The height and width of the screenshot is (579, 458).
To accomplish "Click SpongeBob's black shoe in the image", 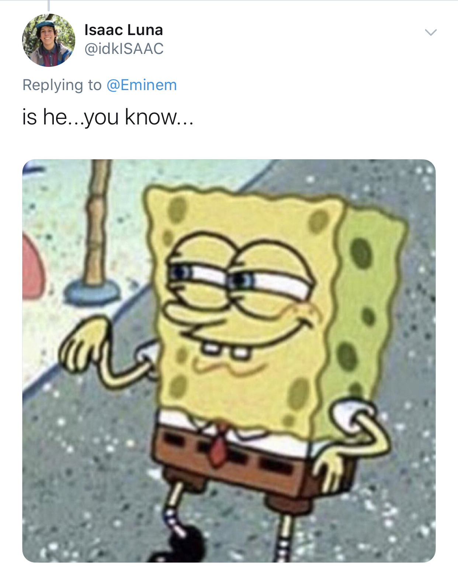I will point(176,547).
